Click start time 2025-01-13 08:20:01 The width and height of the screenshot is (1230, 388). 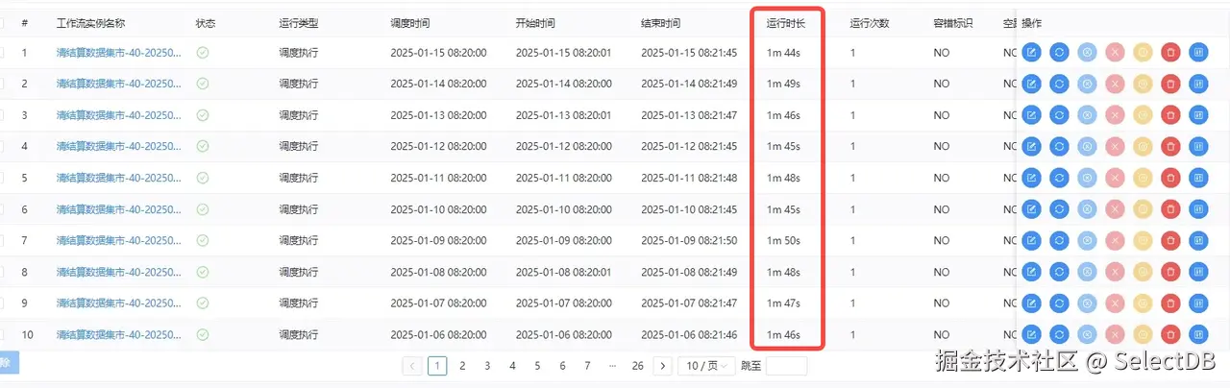(564, 115)
